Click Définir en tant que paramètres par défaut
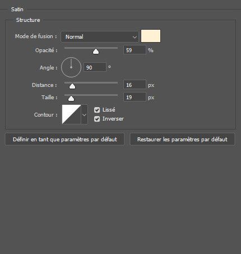The width and height of the screenshot is (241, 254). [x=65, y=139]
